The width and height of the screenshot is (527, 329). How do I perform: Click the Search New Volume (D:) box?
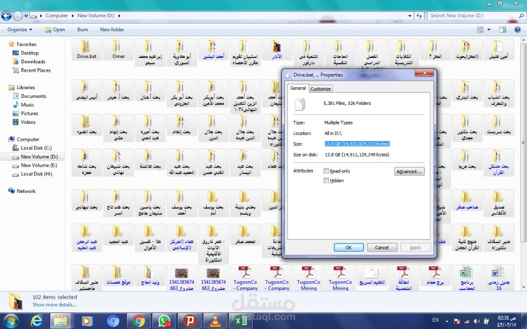tap(476, 16)
